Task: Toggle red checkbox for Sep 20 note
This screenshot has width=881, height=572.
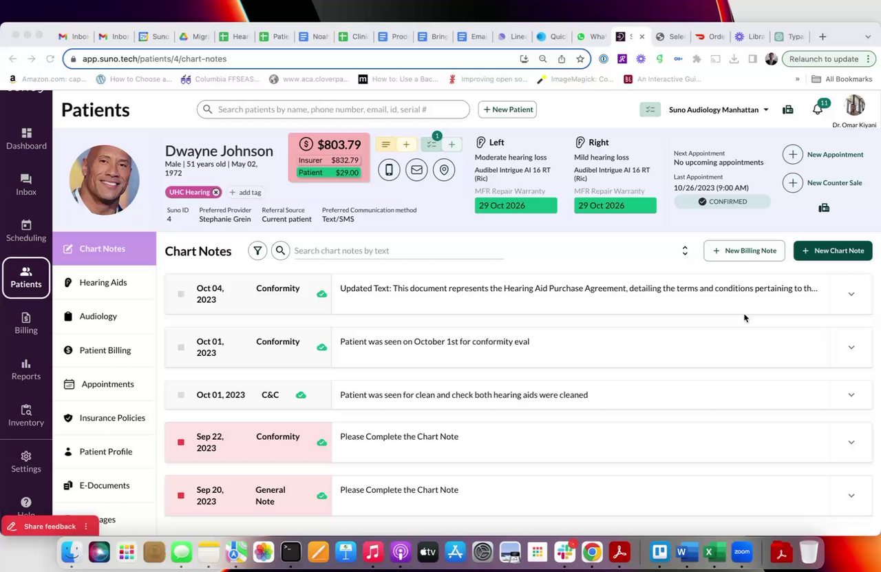Action: [x=181, y=496]
